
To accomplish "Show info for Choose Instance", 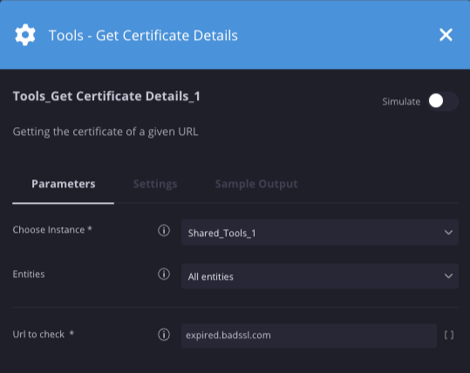I will click(164, 230).
